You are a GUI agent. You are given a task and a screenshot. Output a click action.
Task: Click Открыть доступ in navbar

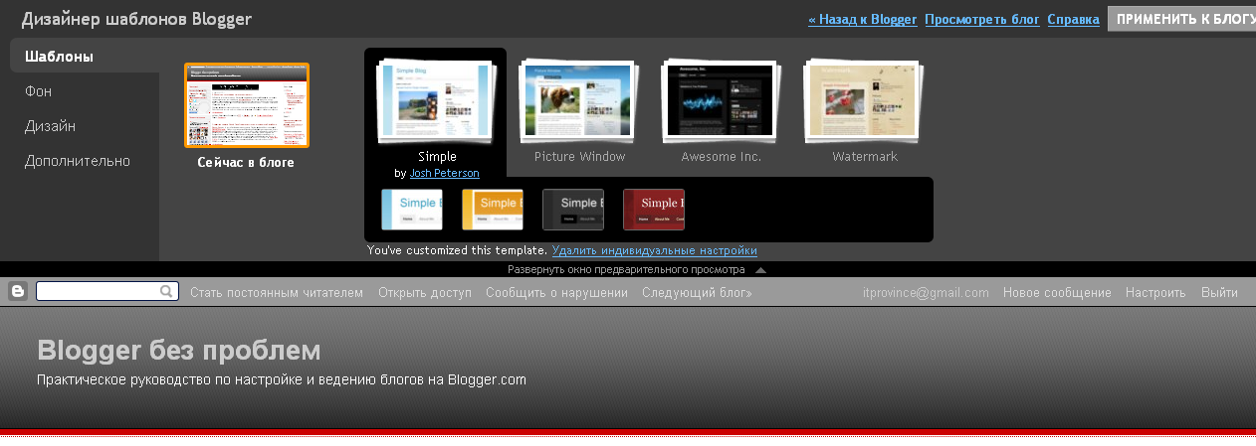click(x=425, y=293)
